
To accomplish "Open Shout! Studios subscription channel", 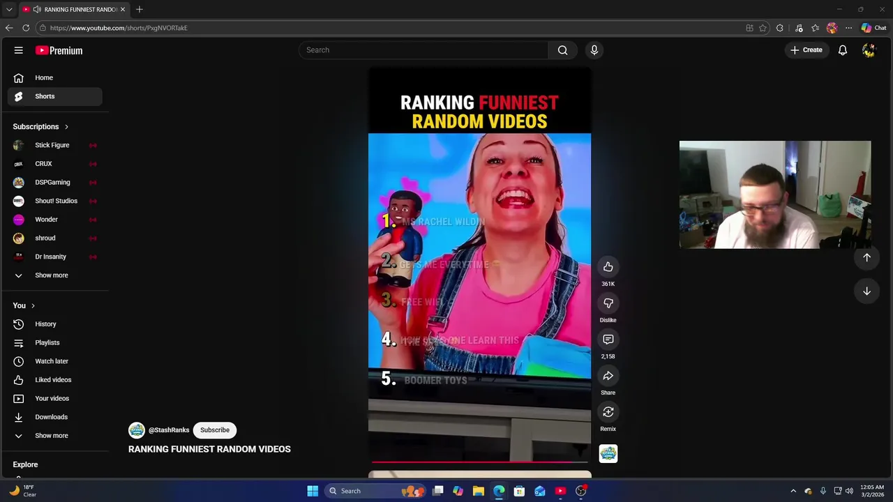I will click(54, 201).
